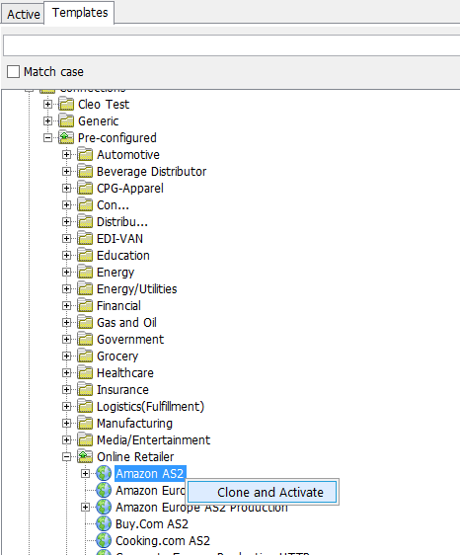This screenshot has height=555, width=460.
Task: Select the Grocery folder label
Action: [117, 357]
